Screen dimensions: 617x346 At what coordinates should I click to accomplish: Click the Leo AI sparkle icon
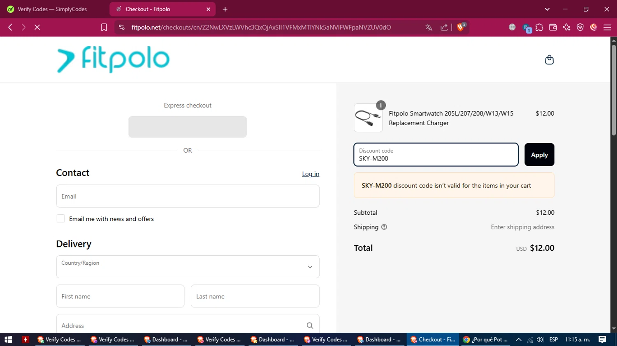[x=566, y=27]
